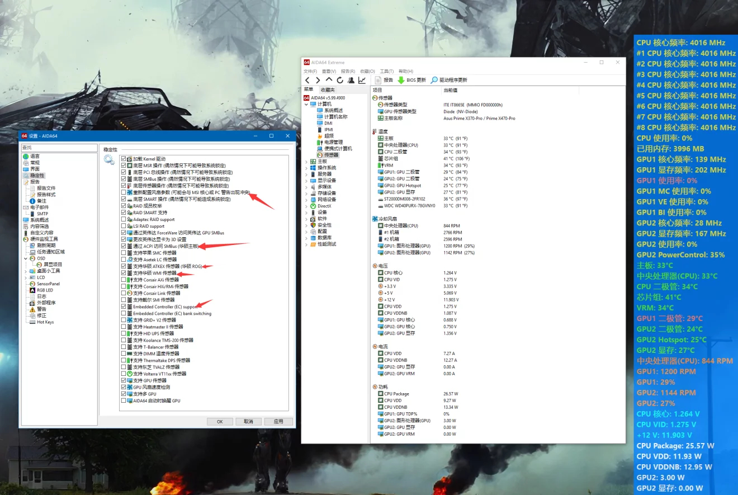Image resolution: width=738 pixels, height=495 pixels.
Task: Toggle Embedded Controller (EC) support checkbox
Action: coord(124,307)
